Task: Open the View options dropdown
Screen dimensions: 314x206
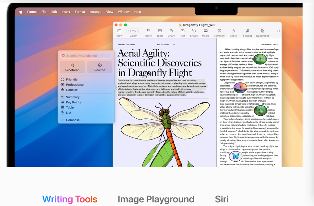Action: 119,31
